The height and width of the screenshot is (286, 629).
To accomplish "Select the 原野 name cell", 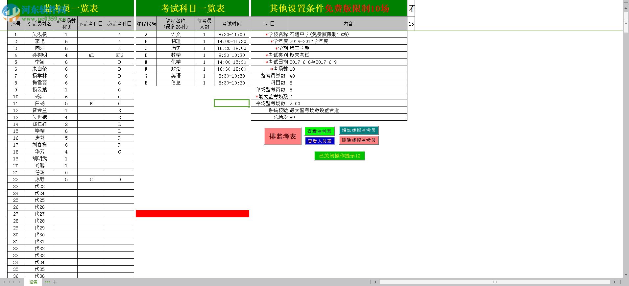I will click(39, 179).
